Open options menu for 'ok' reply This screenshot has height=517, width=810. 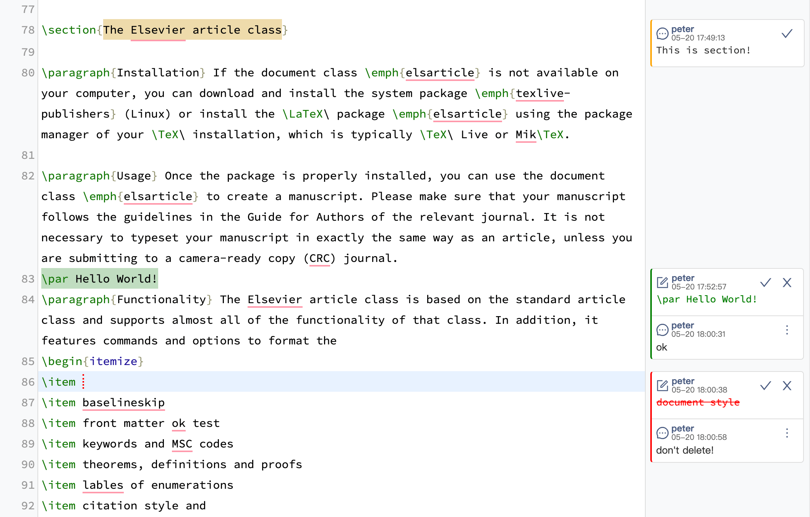point(787,330)
